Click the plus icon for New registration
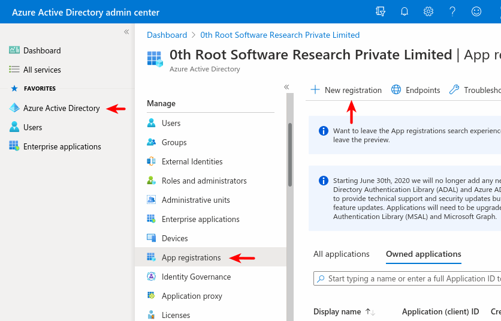Viewport: 501px width, 321px height. point(315,90)
